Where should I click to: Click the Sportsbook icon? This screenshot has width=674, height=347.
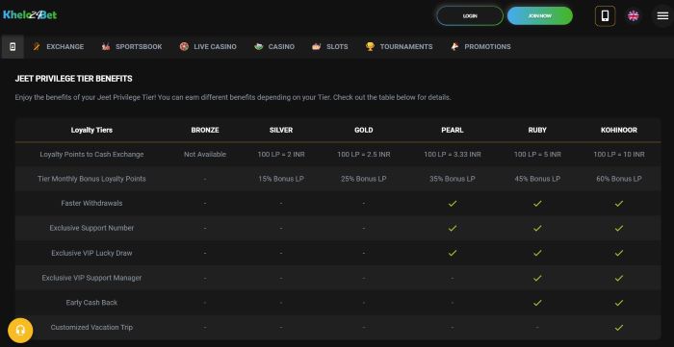click(106, 47)
